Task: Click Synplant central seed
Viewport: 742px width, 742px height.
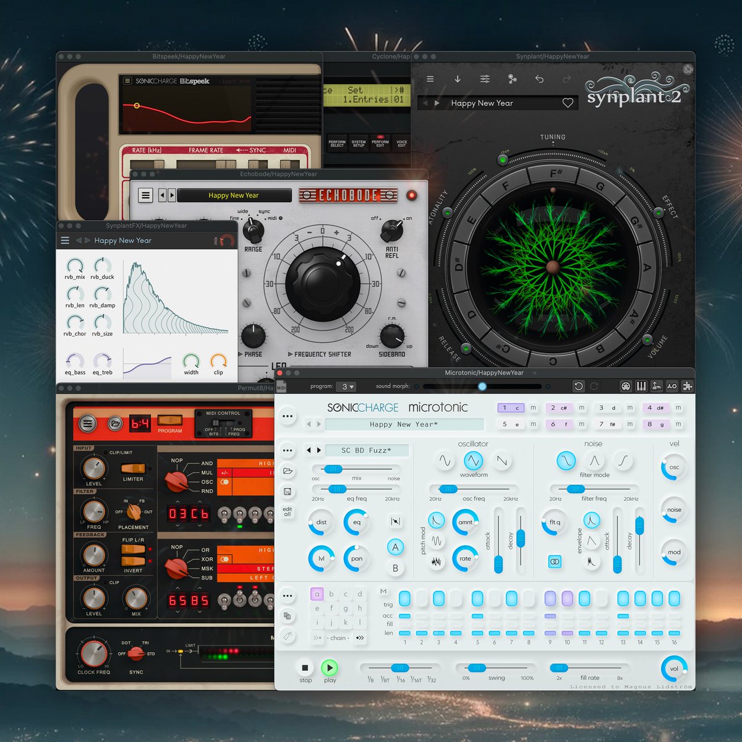Action: tap(553, 267)
